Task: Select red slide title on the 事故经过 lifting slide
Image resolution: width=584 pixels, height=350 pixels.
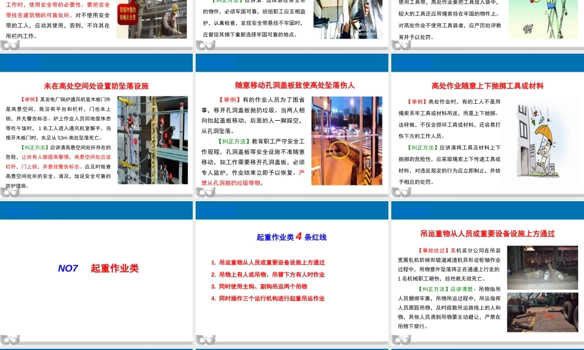Action: (x=488, y=233)
